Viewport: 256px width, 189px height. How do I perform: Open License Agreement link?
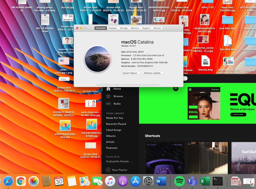tap(151, 85)
